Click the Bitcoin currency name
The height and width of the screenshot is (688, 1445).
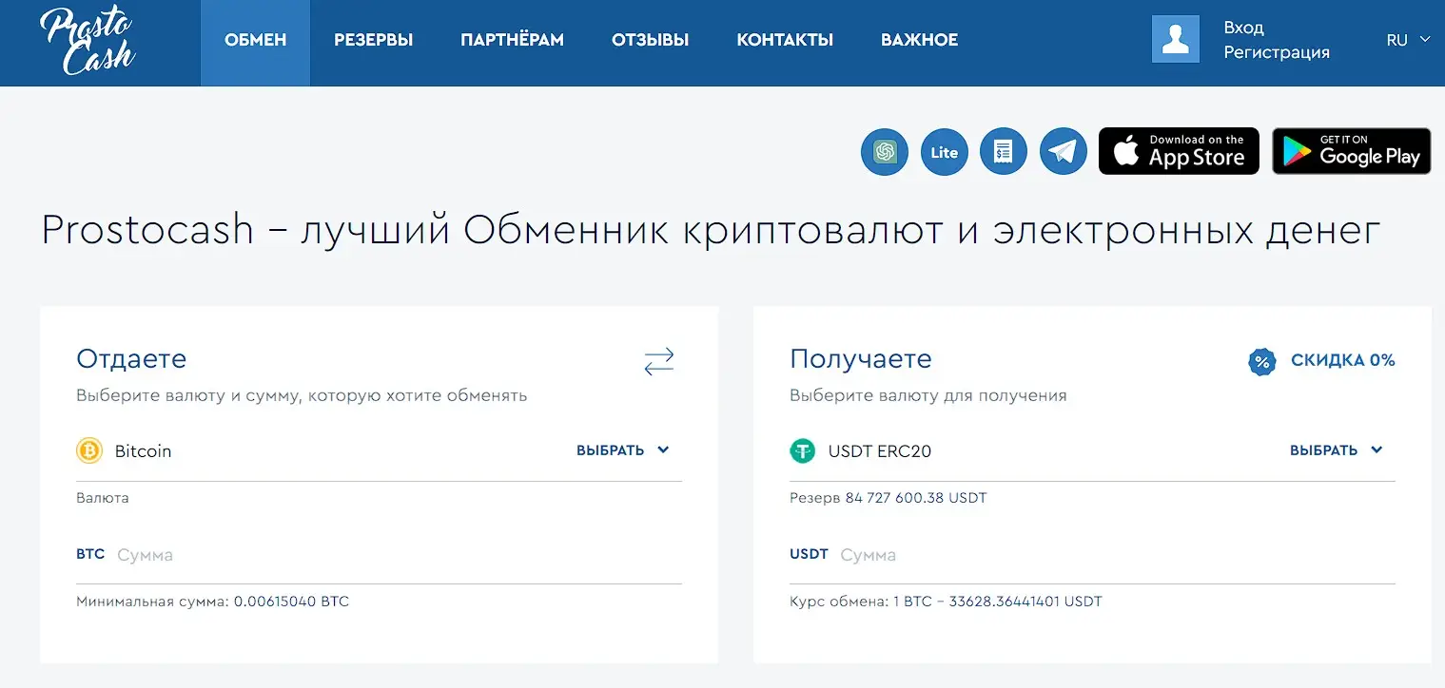143,451
